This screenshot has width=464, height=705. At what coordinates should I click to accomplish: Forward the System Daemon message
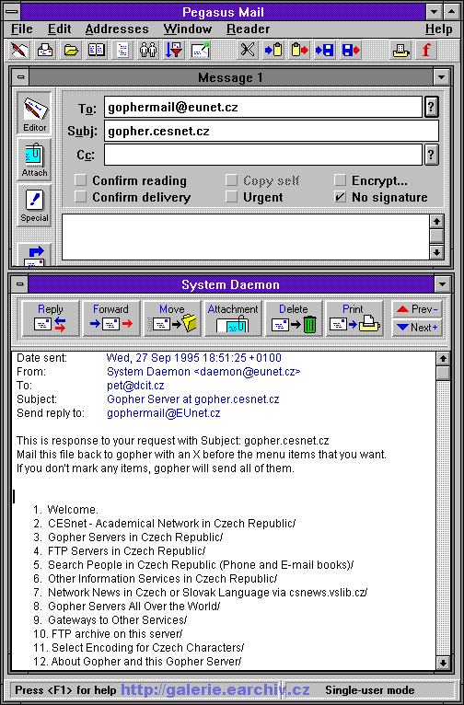click(x=111, y=318)
